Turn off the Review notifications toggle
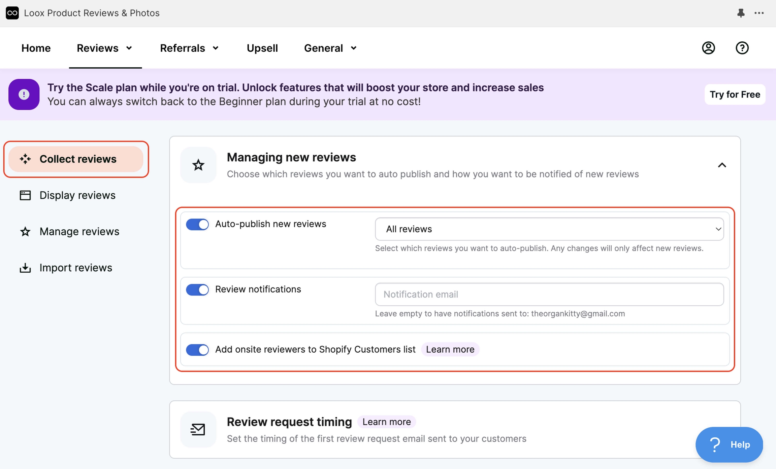776x469 pixels. 197,289
